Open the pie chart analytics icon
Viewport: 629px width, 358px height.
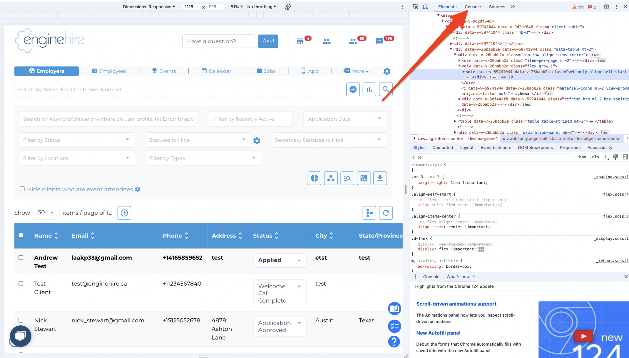pyautogui.click(x=314, y=178)
